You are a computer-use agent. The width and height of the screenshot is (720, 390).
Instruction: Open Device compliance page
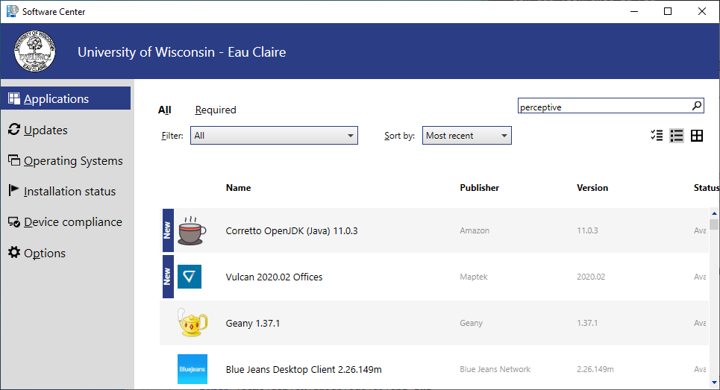pyautogui.click(x=72, y=222)
